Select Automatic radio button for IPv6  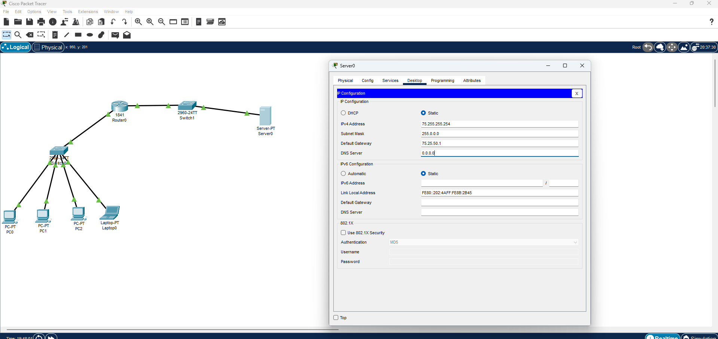(x=343, y=174)
